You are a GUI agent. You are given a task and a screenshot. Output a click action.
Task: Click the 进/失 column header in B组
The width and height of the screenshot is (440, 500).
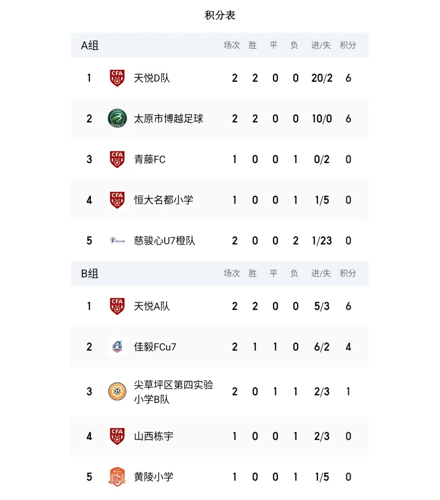tap(321, 273)
